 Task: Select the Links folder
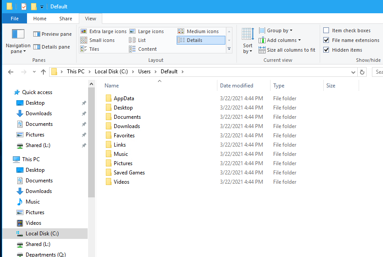coord(120,145)
